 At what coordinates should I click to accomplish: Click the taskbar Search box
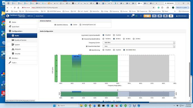(68, 105)
